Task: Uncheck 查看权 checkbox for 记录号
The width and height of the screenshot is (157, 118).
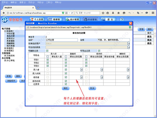Action: click(66, 84)
